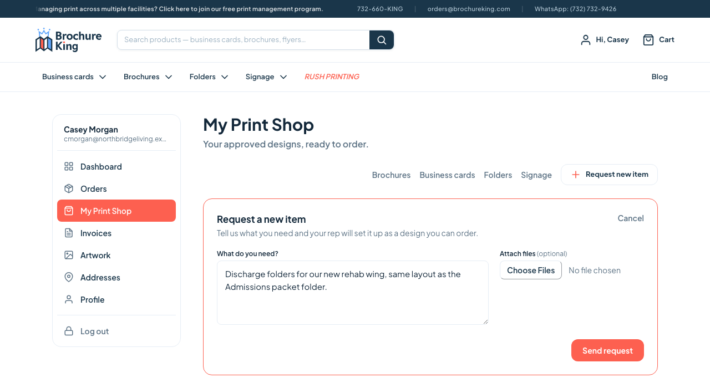This screenshot has width=710, height=388.
Task: Click the Log out lock icon
Action: tap(69, 331)
